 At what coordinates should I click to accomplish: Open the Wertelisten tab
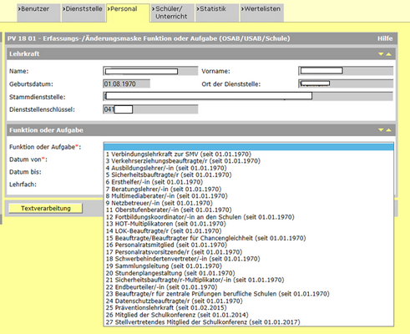[262, 13]
